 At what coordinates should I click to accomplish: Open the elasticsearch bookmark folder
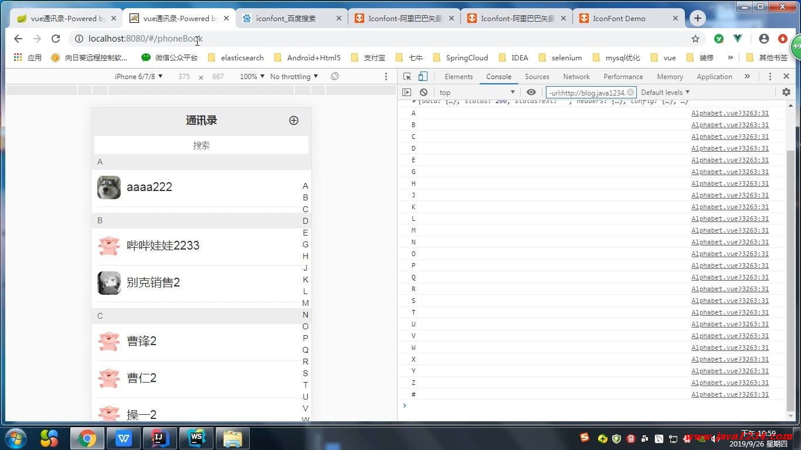[x=236, y=57]
